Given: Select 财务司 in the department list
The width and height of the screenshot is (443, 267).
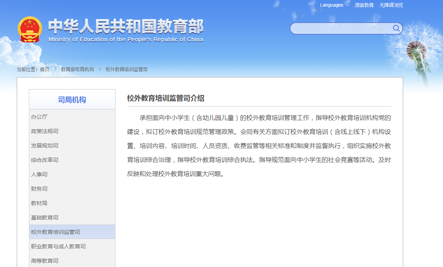Looking at the screenshot, I should coord(39,189).
